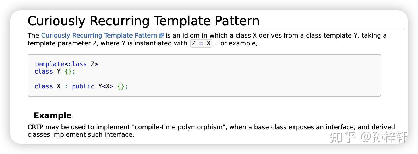
Task: Open the blue Curiously Recurring Template Pattern link
Action: pos(99,36)
